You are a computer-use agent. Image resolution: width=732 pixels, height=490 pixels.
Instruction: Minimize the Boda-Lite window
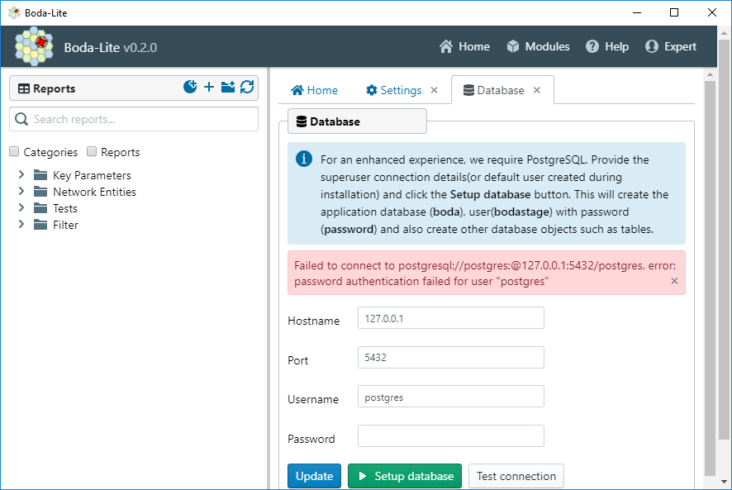coord(637,12)
